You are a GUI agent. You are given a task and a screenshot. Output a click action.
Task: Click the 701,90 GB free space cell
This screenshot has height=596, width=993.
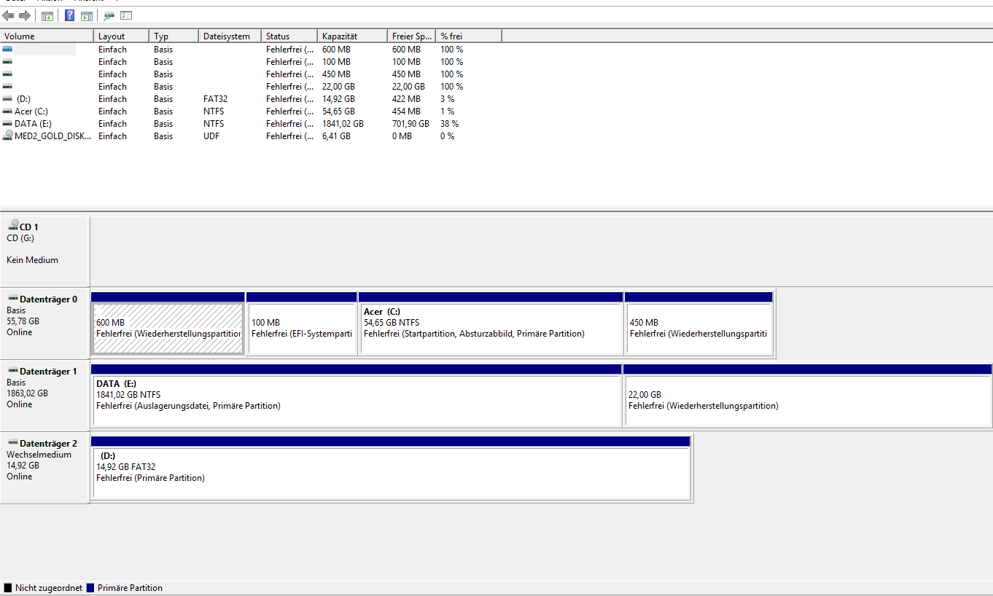pyautogui.click(x=410, y=124)
